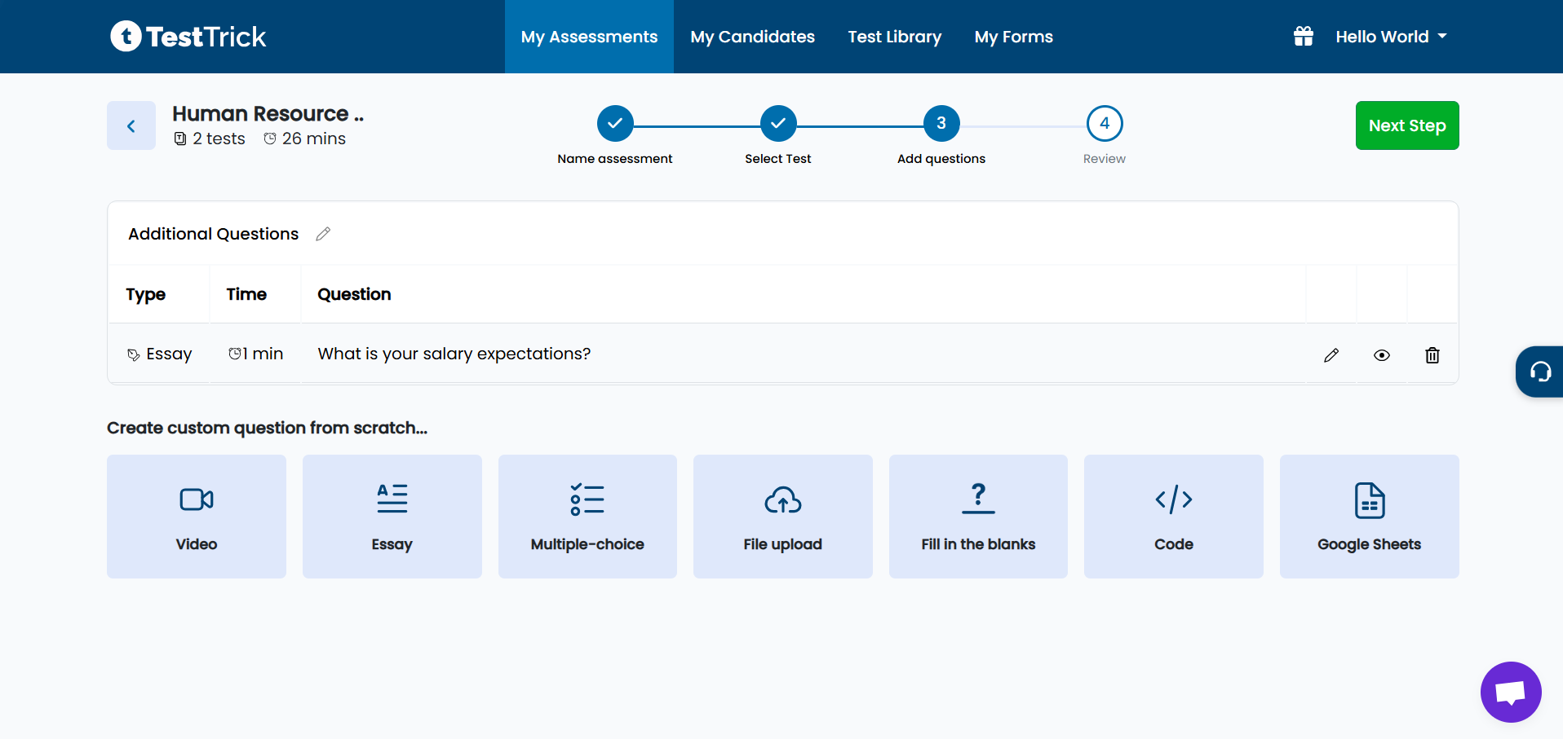Screen dimensions: 1563x739
Task: Create a Fill in the blanks question
Action: (x=978, y=517)
